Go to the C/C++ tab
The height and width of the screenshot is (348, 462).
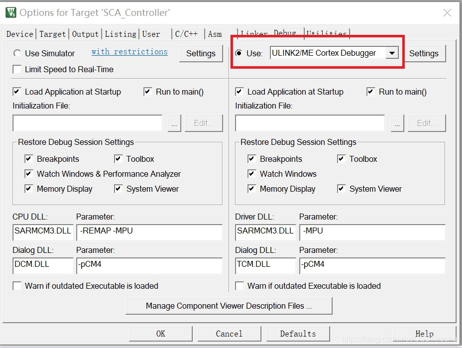pos(187,34)
